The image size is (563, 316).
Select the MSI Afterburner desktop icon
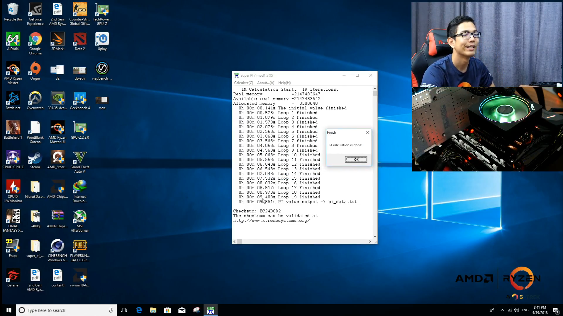point(80,221)
